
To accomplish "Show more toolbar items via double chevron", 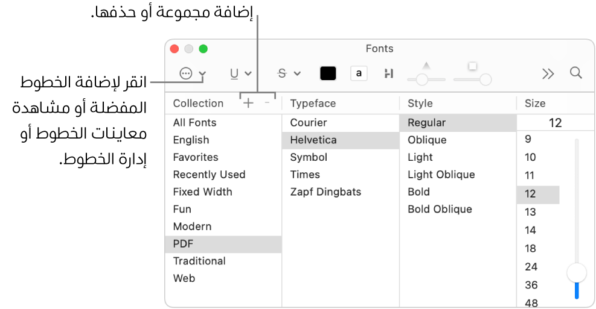I will pyautogui.click(x=548, y=73).
